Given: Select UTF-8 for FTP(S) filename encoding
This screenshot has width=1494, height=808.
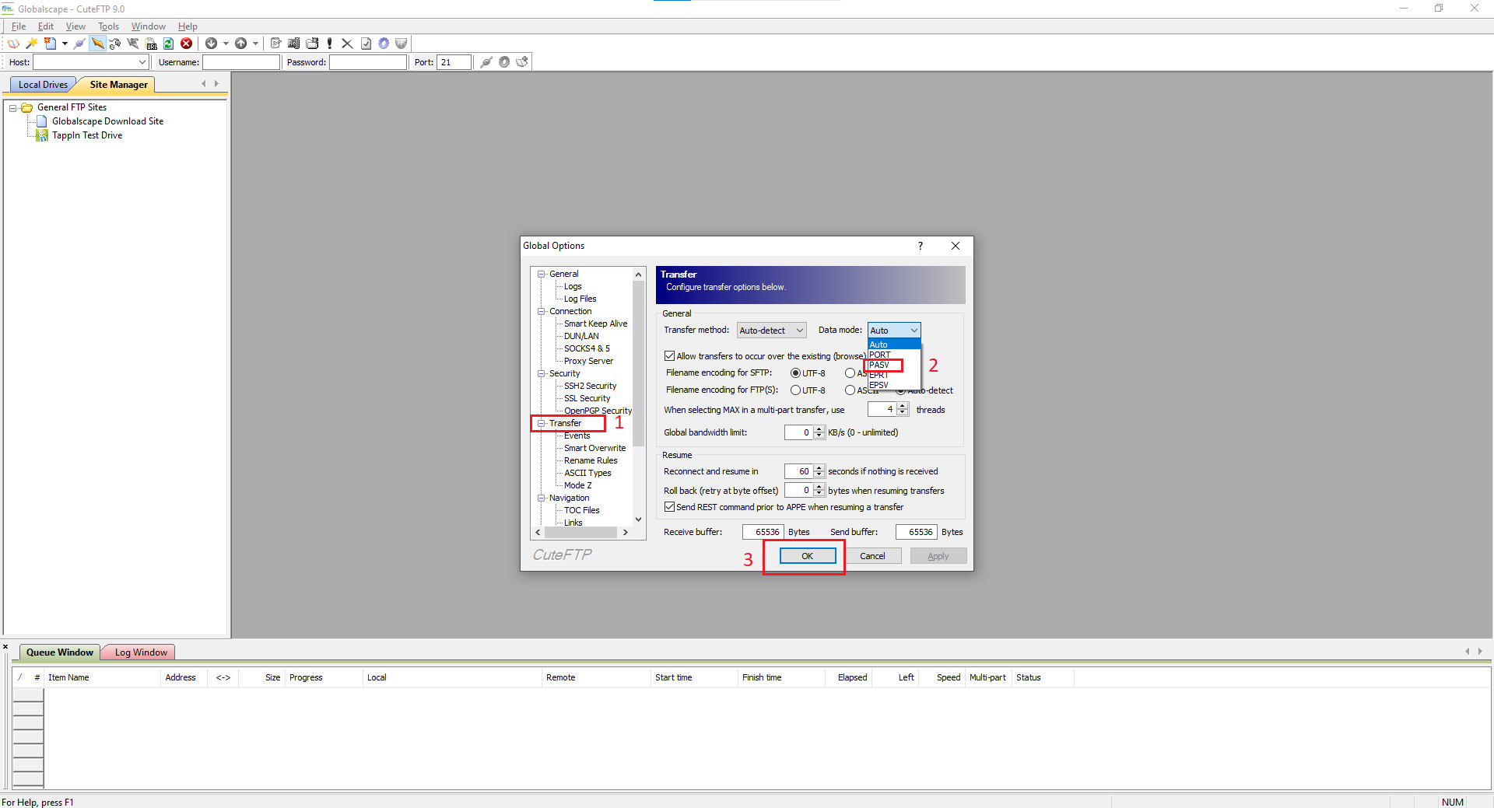Looking at the screenshot, I should (x=795, y=390).
